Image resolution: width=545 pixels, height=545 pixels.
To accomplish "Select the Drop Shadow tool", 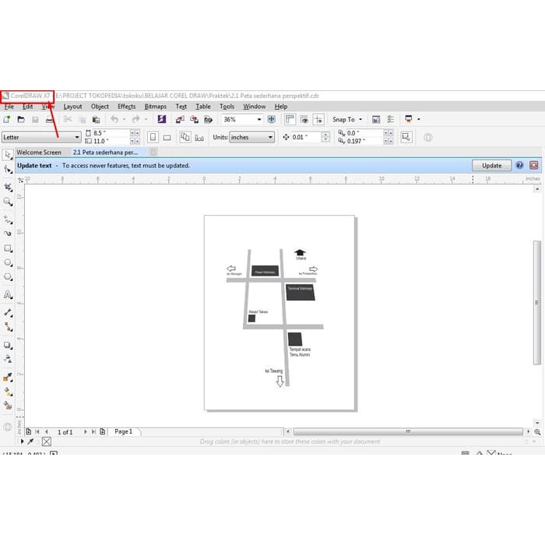I will point(8,345).
